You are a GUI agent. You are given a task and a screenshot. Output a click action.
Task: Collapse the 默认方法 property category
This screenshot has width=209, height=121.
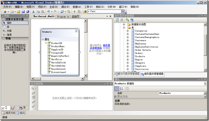click(x=115, y=96)
